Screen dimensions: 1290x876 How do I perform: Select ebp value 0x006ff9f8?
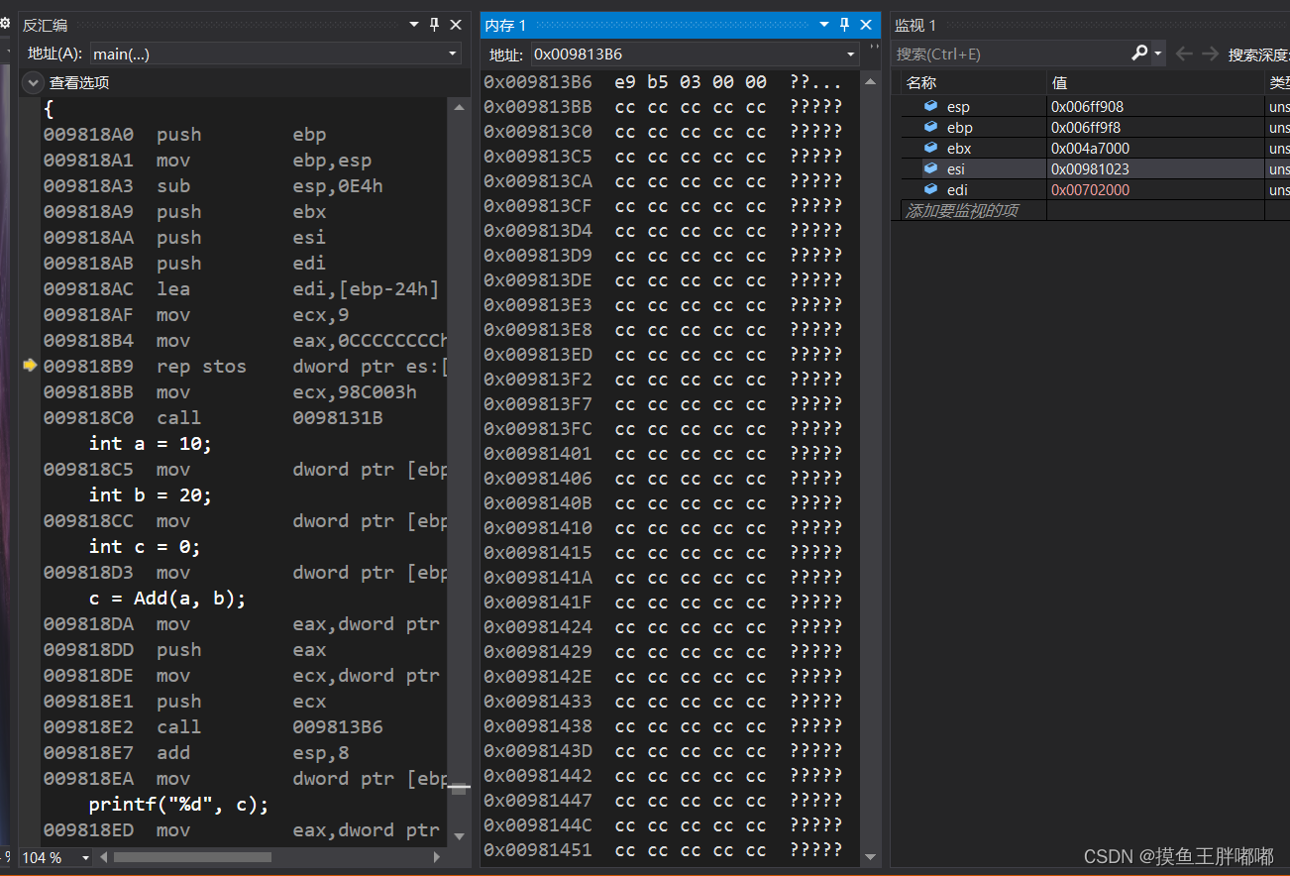pyautogui.click(x=1086, y=127)
